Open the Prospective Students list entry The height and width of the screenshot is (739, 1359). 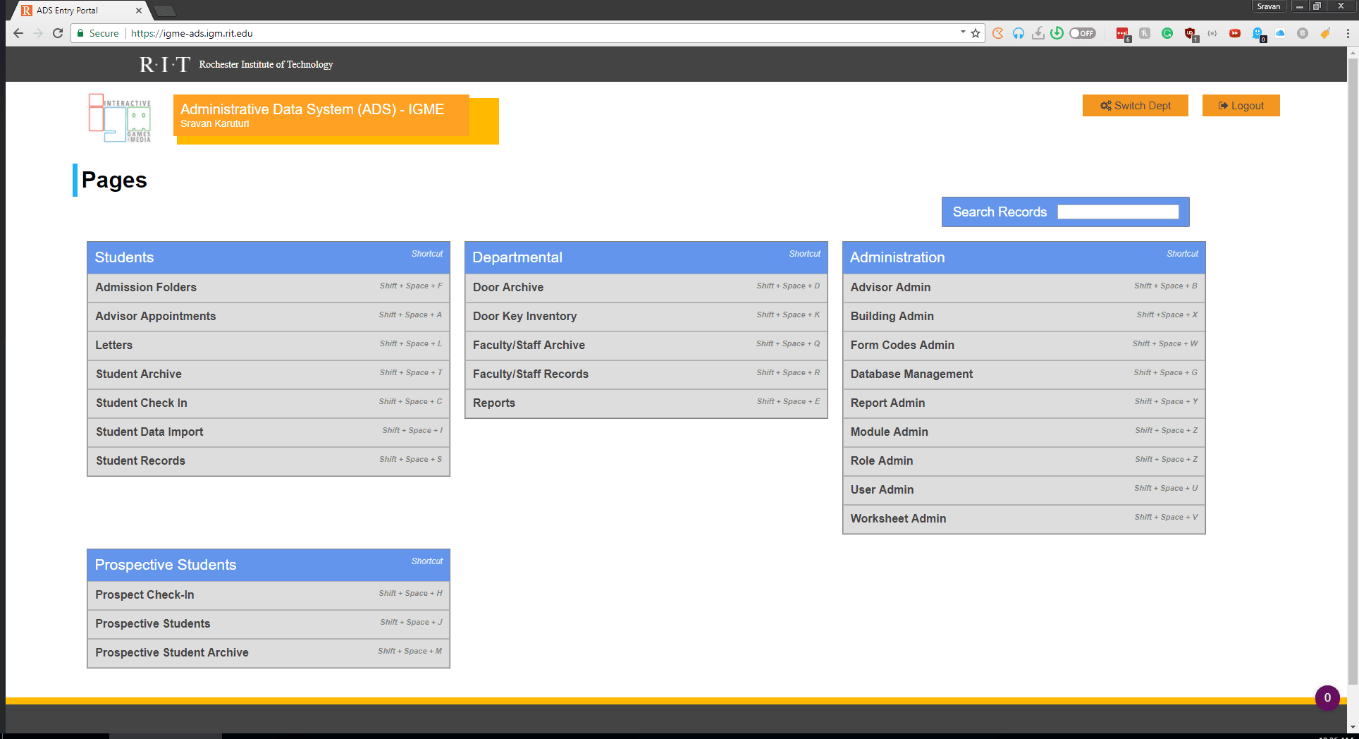pyautogui.click(x=269, y=624)
